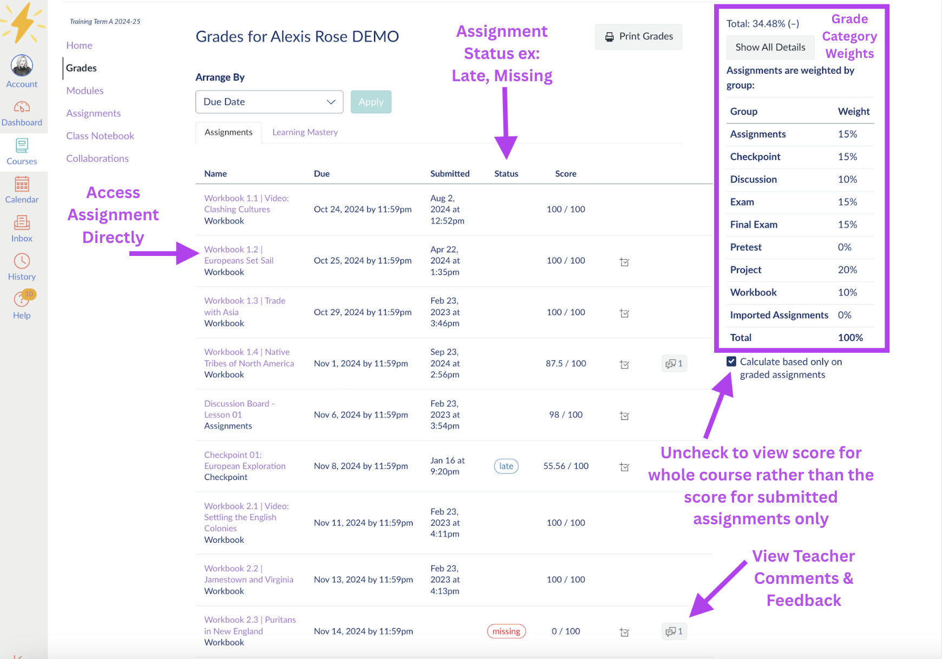Click the Total: 34.48% grade text
Screen dimensions: 942x659
[x=762, y=24]
